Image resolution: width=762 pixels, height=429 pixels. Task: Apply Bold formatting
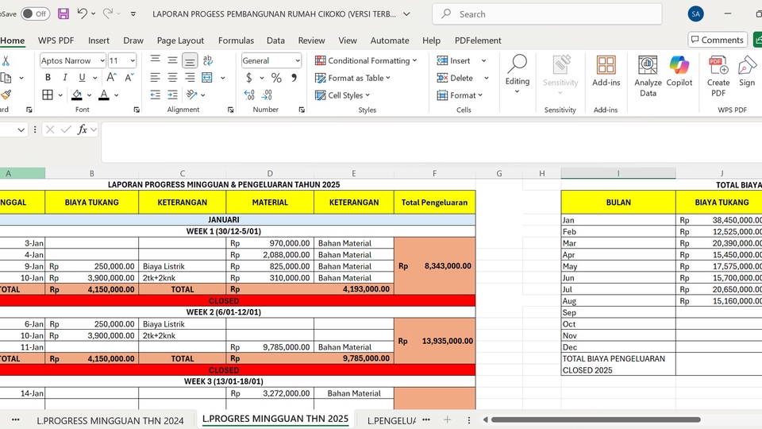coord(48,78)
